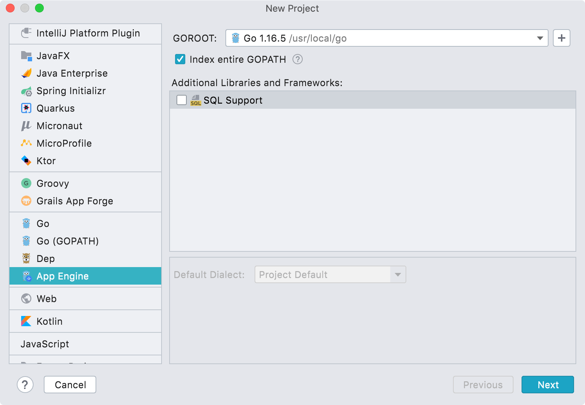Select the IntelliJ Platform Plugin project type icon
585x405 pixels.
coord(26,33)
